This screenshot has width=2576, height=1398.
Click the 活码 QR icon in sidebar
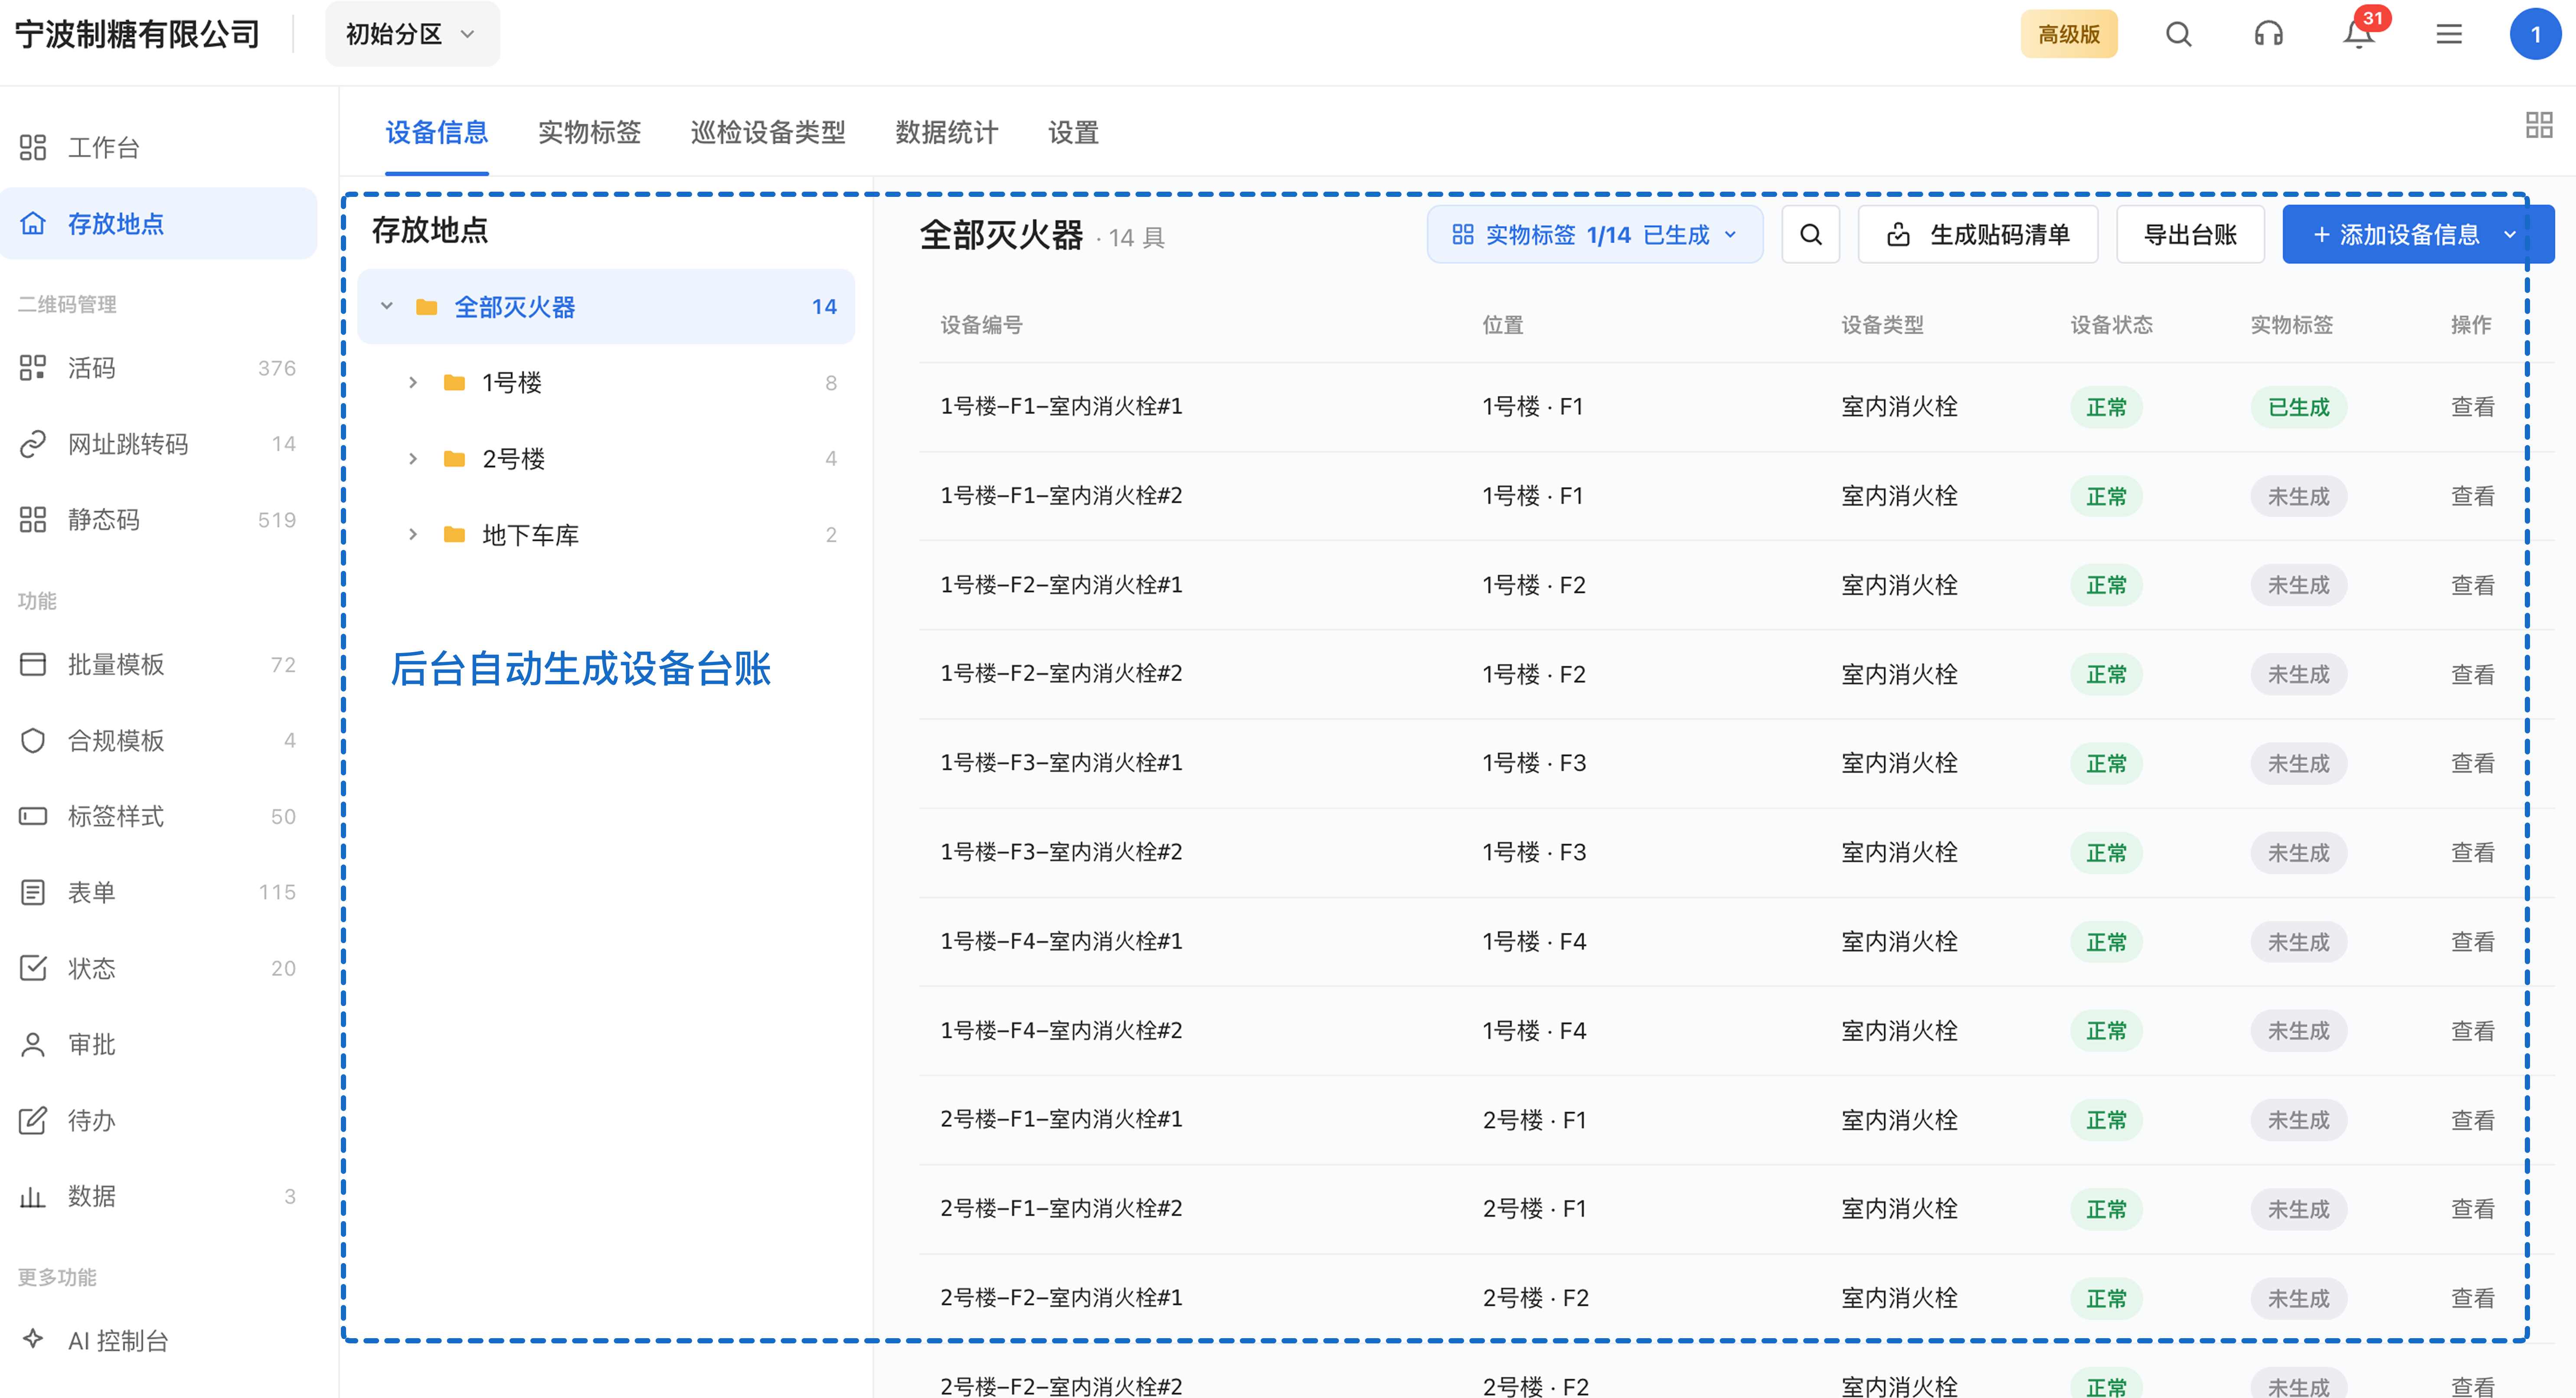[33, 368]
